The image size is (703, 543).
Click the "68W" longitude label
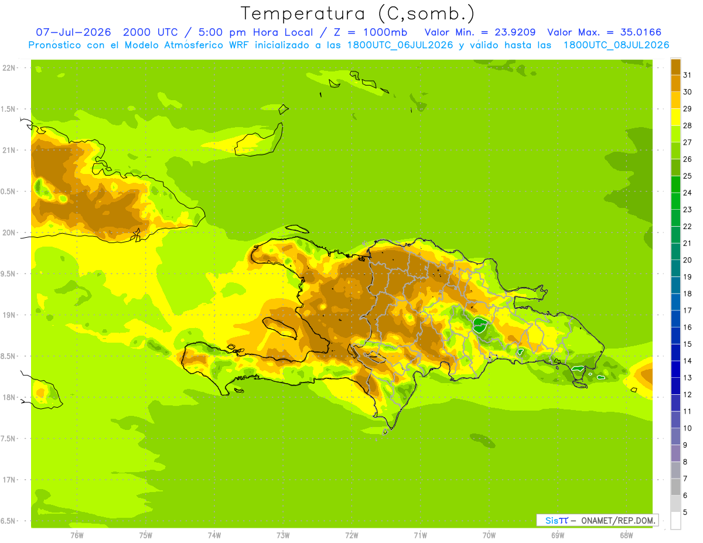pyautogui.click(x=626, y=535)
